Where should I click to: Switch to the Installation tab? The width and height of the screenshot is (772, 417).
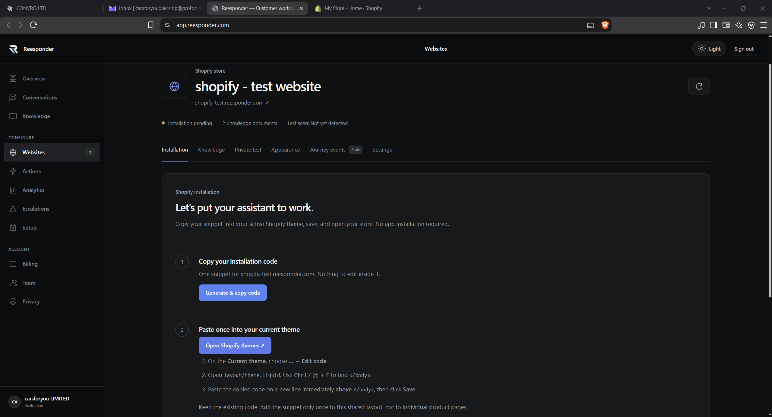tap(175, 150)
